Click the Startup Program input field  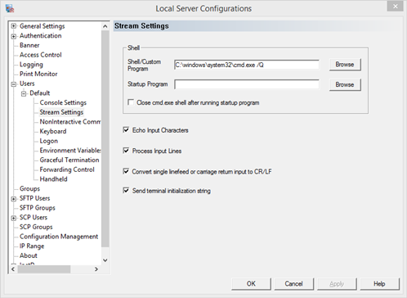(247, 84)
